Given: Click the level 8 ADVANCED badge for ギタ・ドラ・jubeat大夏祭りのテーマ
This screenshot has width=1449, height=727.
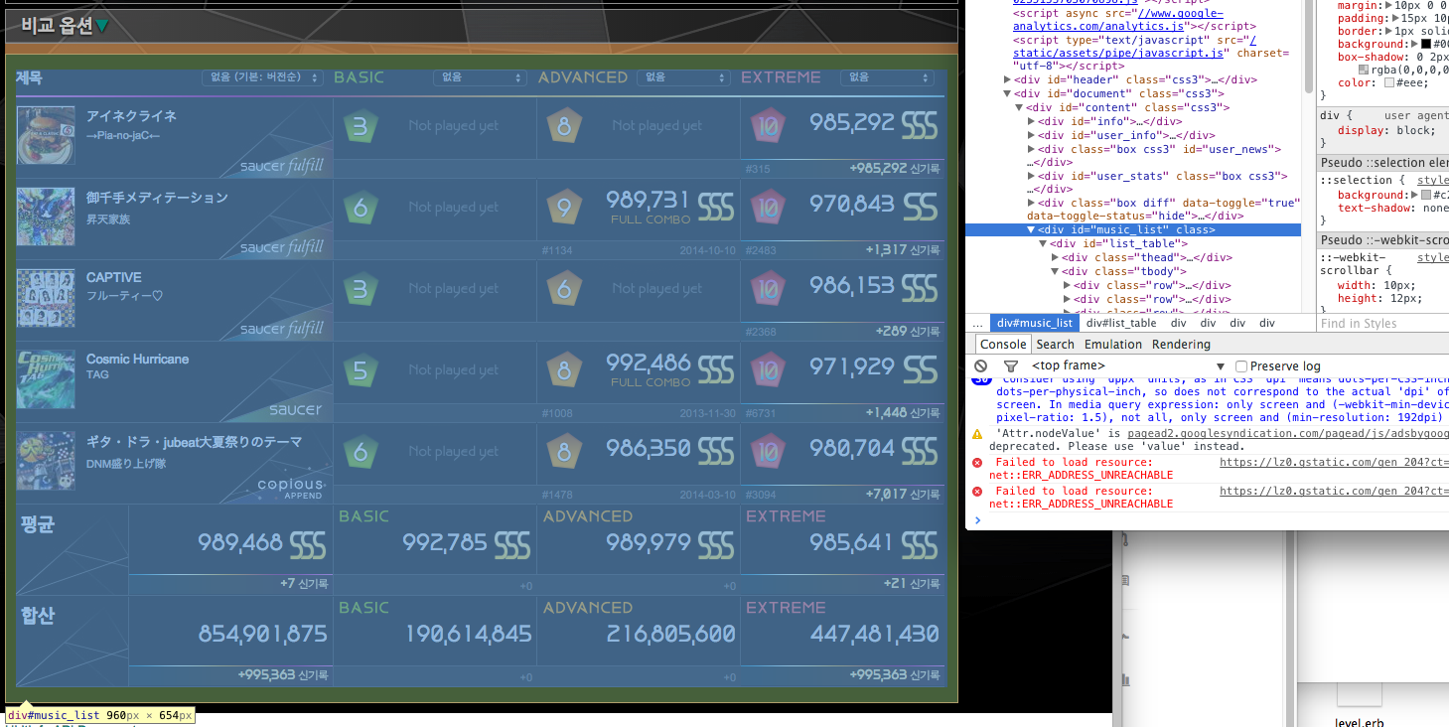Looking at the screenshot, I should tap(564, 452).
